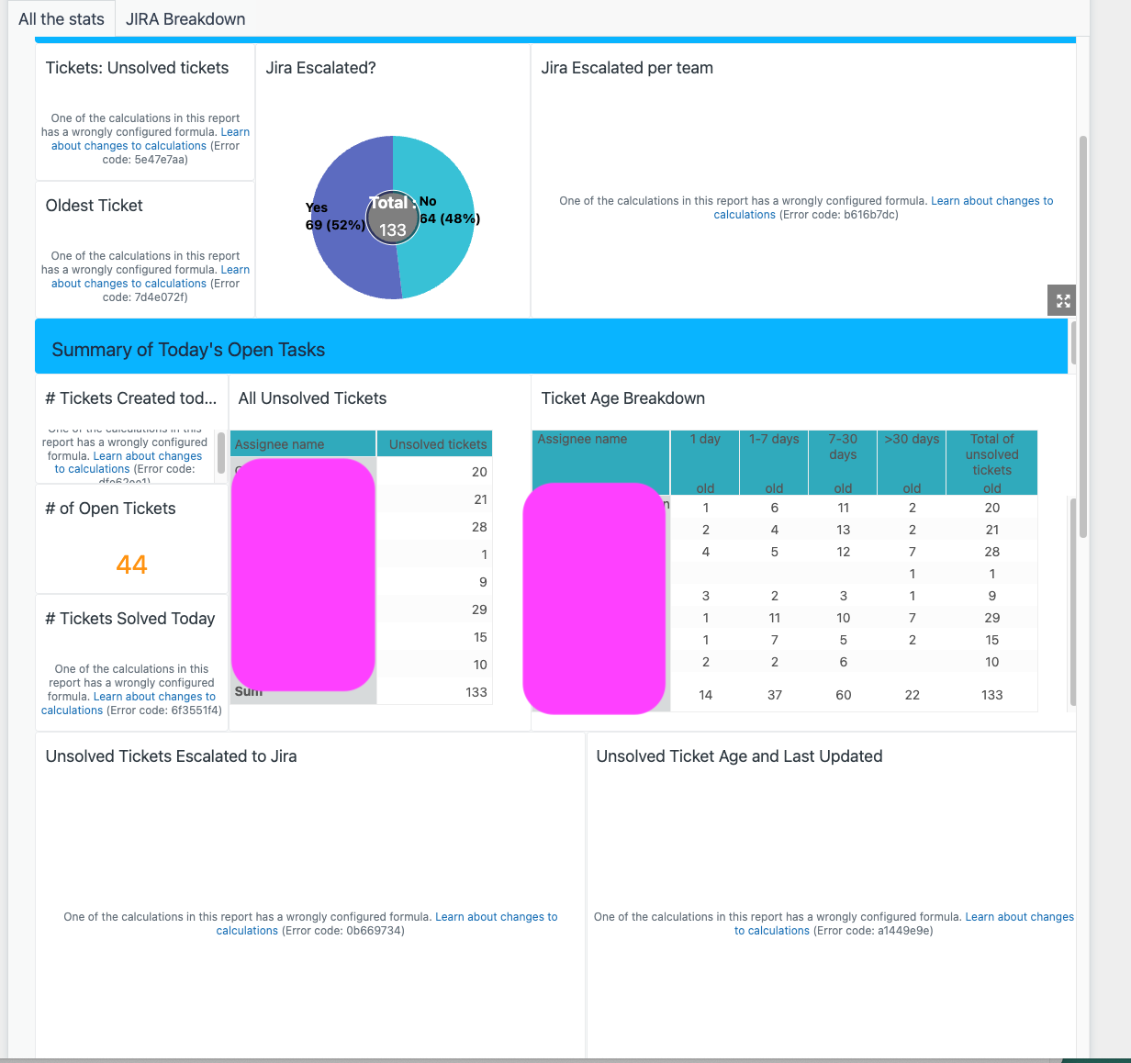The width and height of the screenshot is (1131, 1063).
Task: Click the orange 44 open tickets number
Action: click(x=131, y=565)
